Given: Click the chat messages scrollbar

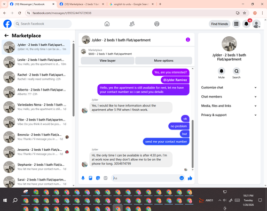Looking at the screenshot, I should pyautogui.click(x=192, y=143).
